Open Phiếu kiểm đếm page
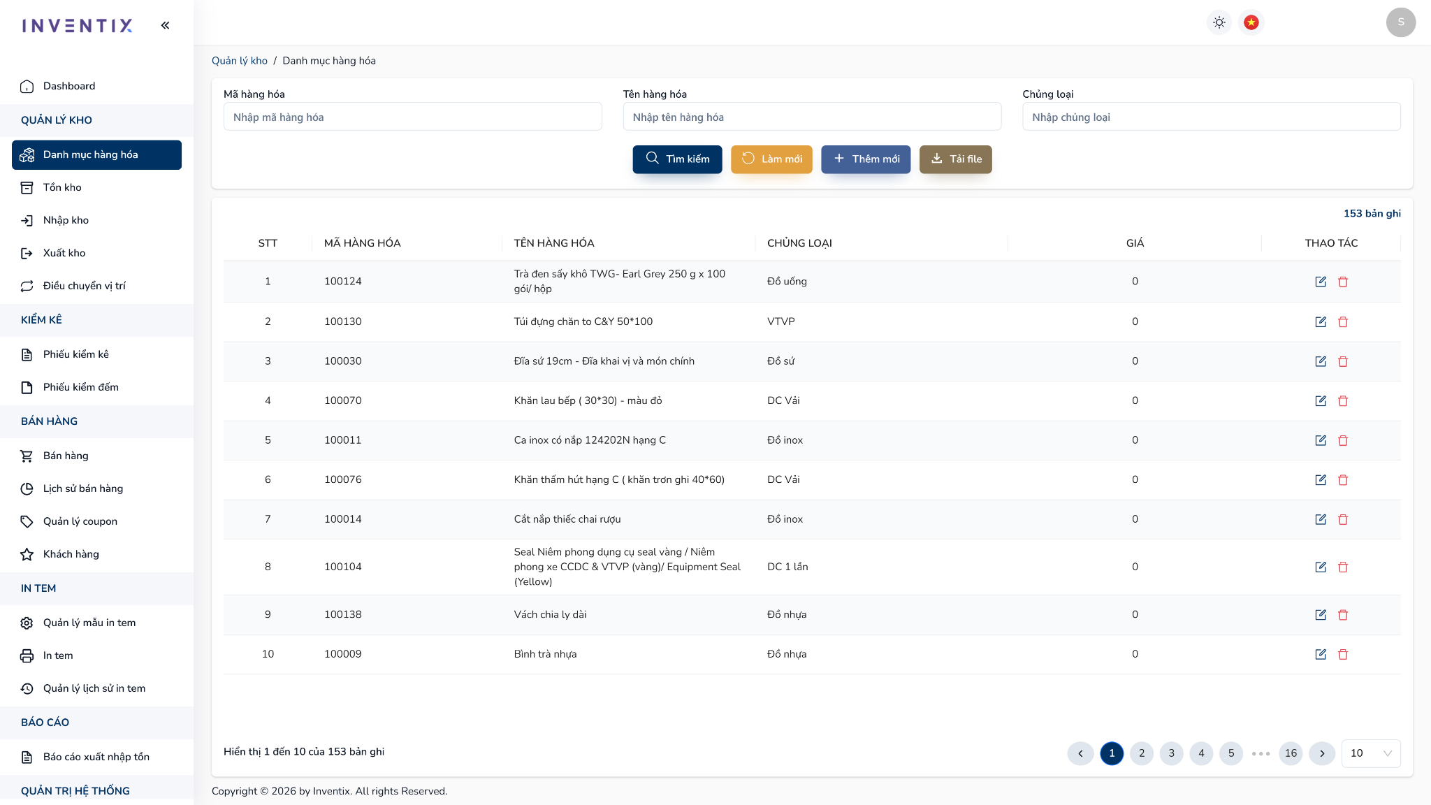Screen dimensions: 1431x805 pos(96,387)
